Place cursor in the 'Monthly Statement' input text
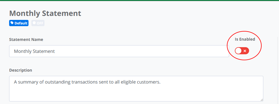 (x=34, y=51)
